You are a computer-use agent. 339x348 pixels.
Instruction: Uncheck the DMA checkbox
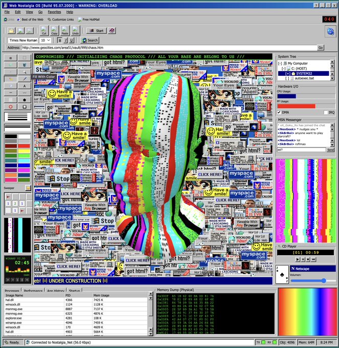click(x=279, y=112)
